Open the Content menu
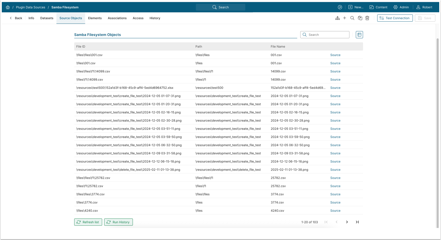The width and height of the screenshot is (441, 240). pyautogui.click(x=378, y=7)
